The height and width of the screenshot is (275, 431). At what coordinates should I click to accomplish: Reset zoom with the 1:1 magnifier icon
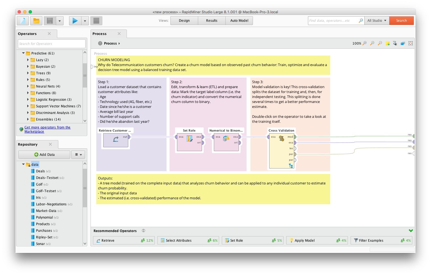pos(365,43)
